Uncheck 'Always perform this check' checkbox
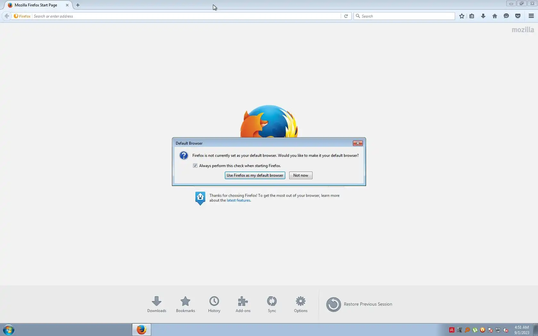Viewport: 538px width, 336px height. coord(195,166)
